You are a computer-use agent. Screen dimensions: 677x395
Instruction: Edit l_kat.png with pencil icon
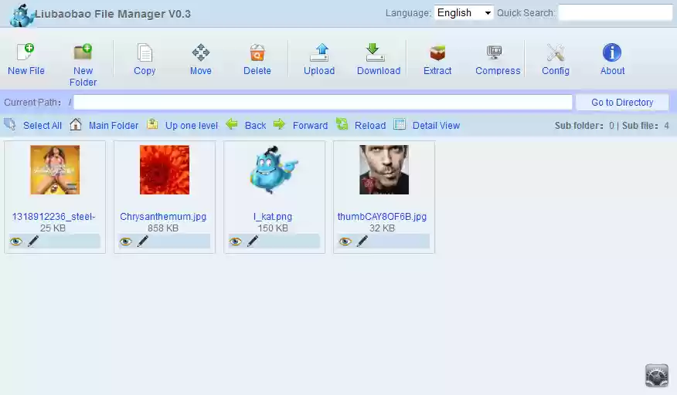(253, 241)
